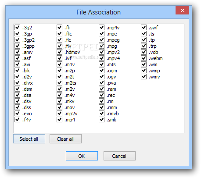
Task: Uncheck the .divx checkbox
Action: click(x=18, y=83)
